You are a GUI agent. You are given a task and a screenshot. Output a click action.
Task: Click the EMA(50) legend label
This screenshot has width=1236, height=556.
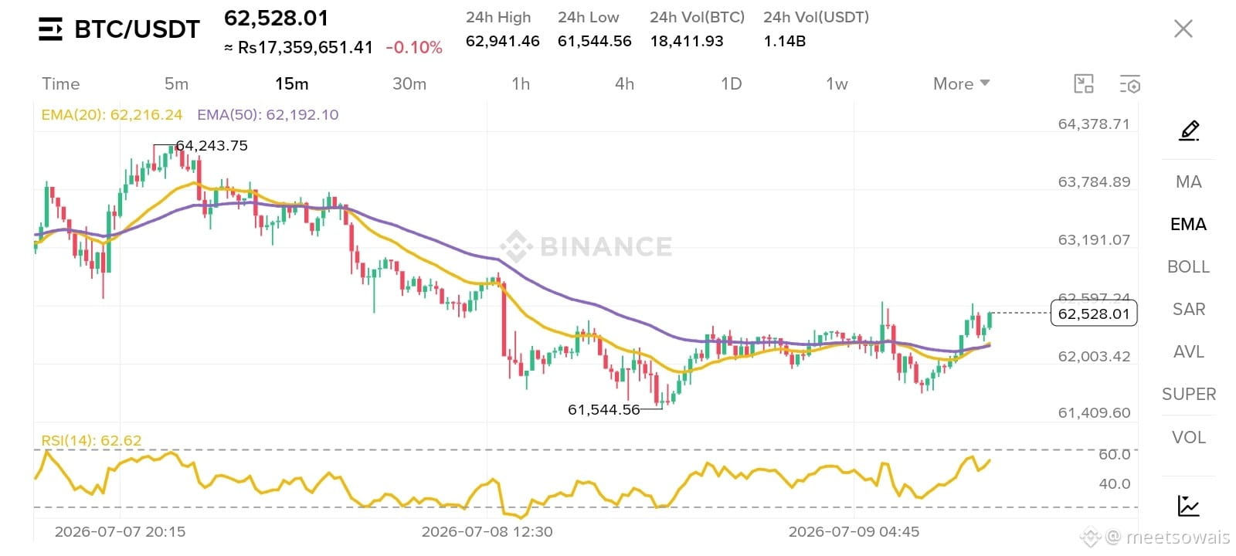(x=267, y=115)
